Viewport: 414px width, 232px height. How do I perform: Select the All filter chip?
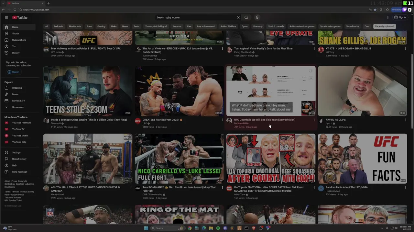47,26
